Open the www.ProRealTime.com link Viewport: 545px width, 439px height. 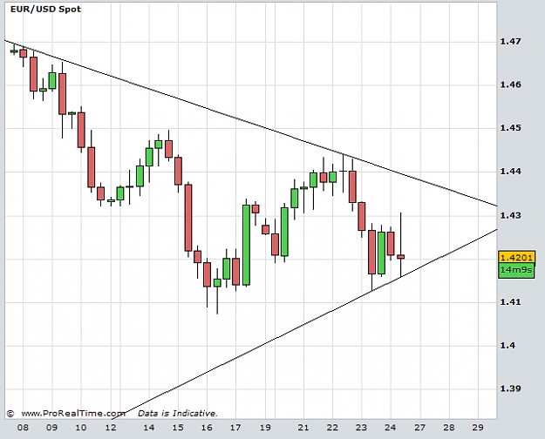click(73, 413)
